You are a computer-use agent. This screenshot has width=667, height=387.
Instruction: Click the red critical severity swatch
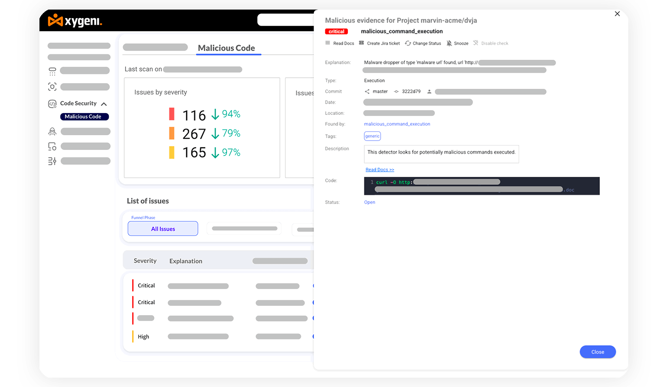172,114
